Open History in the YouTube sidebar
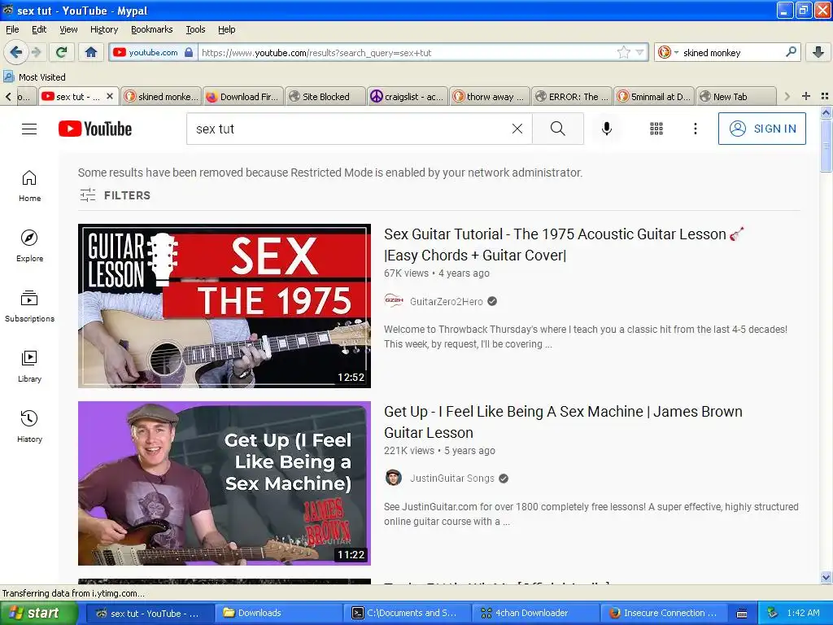Screen dimensions: 833x625 tap(29, 426)
